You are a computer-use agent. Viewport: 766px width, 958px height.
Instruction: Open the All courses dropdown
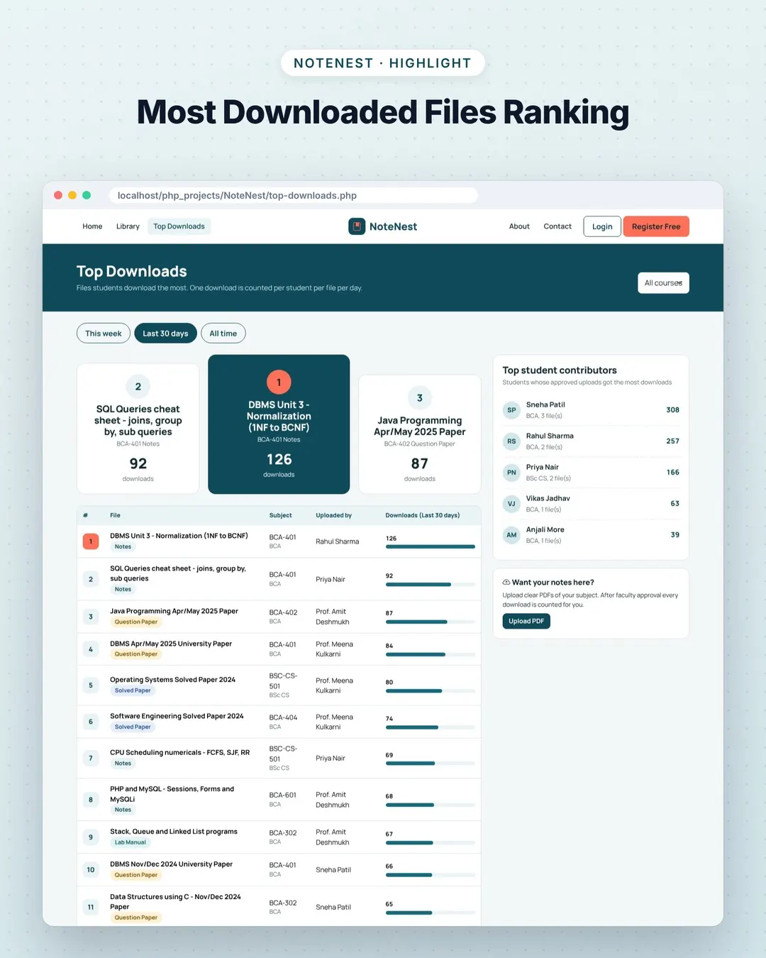(663, 283)
